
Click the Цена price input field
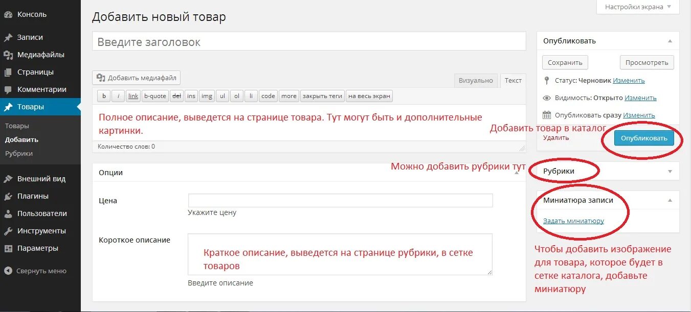341,200
